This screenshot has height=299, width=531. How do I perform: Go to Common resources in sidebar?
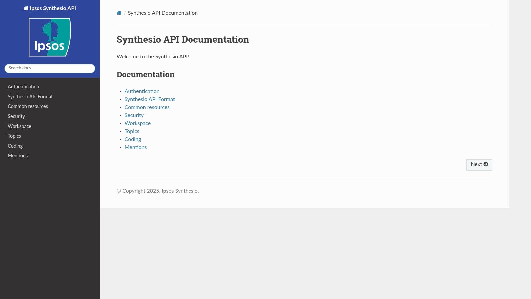[x=28, y=106]
